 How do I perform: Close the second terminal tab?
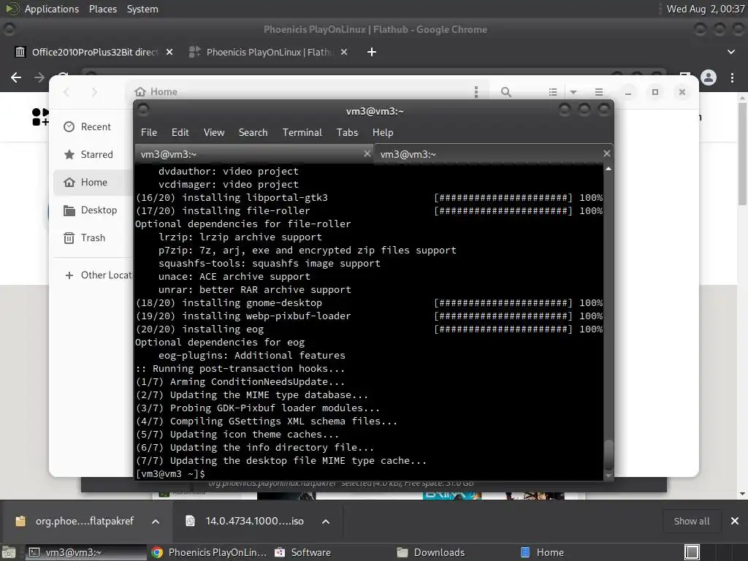[x=606, y=153]
